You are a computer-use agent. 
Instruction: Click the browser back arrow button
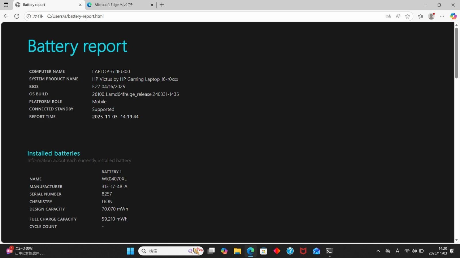(6, 16)
